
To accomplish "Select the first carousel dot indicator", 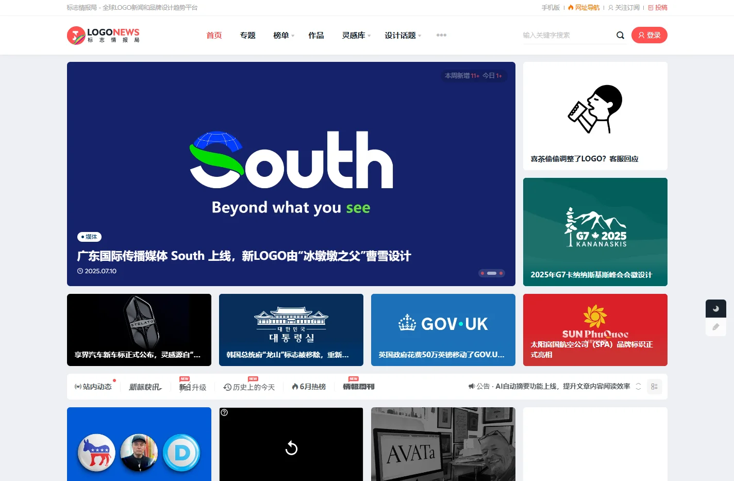I will pyautogui.click(x=482, y=273).
